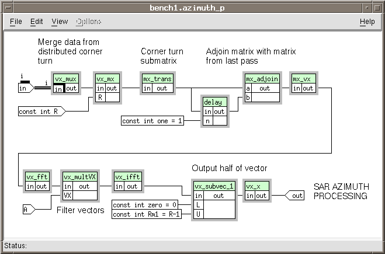The width and height of the screenshot is (385, 254).
Task: Click the vx_subvec_1 block title
Action: click(x=214, y=186)
